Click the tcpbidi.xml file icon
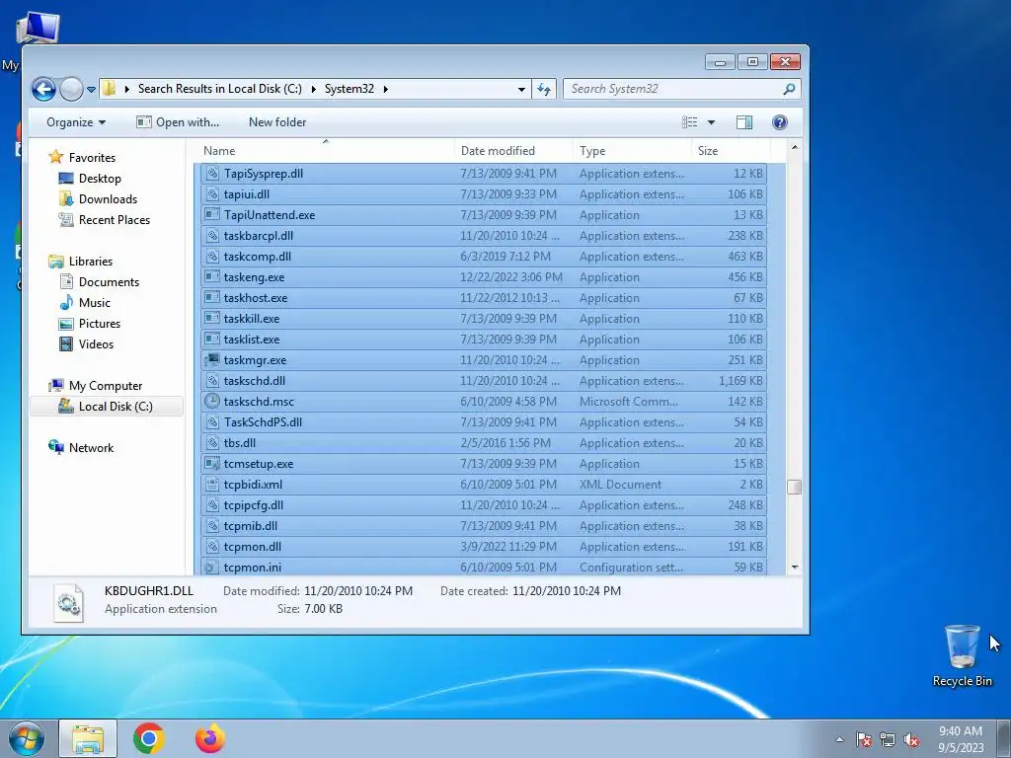 (x=211, y=484)
